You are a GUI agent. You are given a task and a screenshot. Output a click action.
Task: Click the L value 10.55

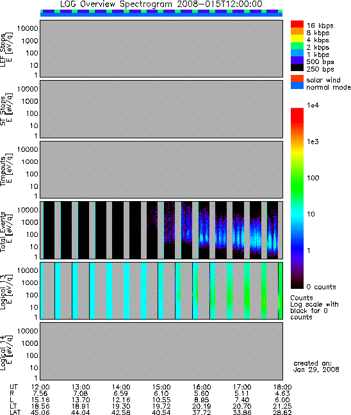tap(161, 400)
